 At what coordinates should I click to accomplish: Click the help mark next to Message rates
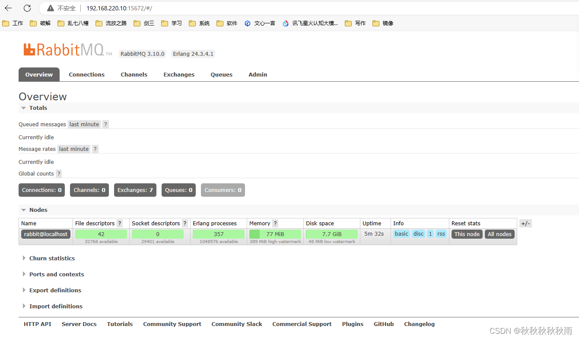[x=95, y=149]
